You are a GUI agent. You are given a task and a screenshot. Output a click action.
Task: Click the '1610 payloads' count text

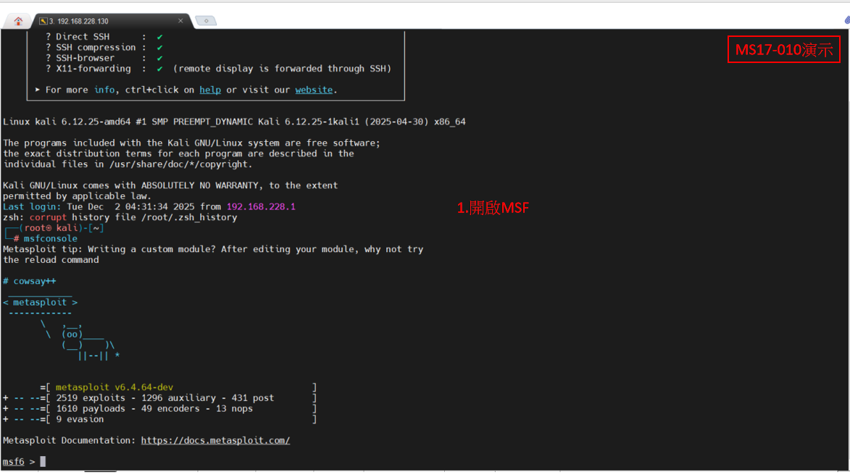[91, 408]
